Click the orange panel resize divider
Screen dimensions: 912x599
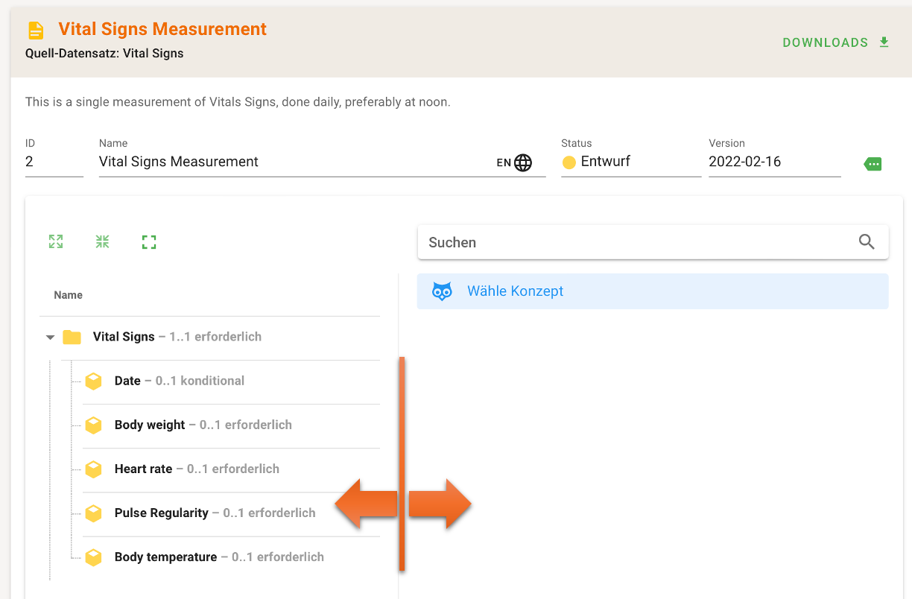(402, 462)
